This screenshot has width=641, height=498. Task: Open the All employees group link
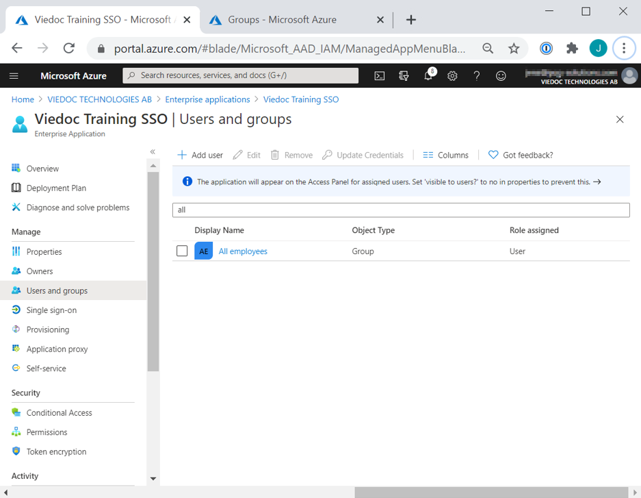pos(243,251)
